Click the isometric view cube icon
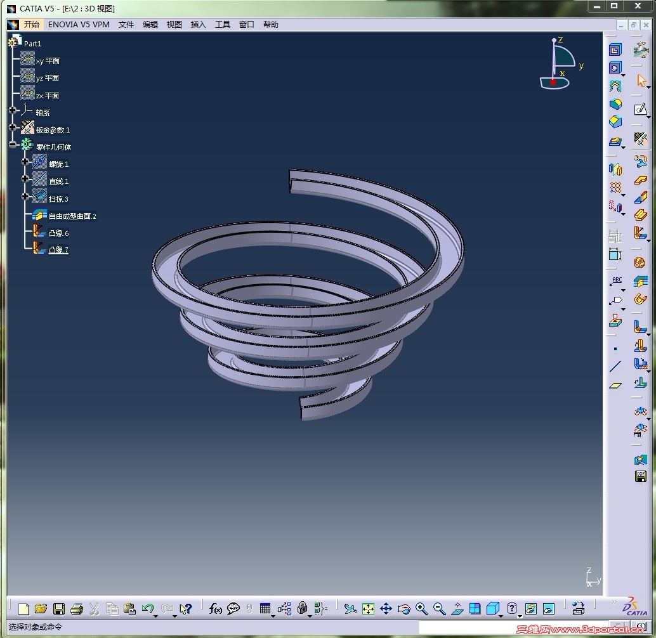 click(493, 609)
